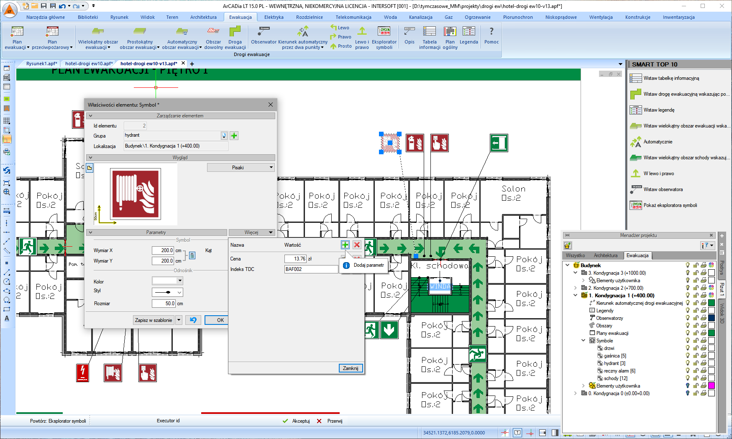Click Wstaw tabelkę informacyjną in SMART TOP 10
This screenshot has width=732, height=439.
pyautogui.click(x=671, y=78)
